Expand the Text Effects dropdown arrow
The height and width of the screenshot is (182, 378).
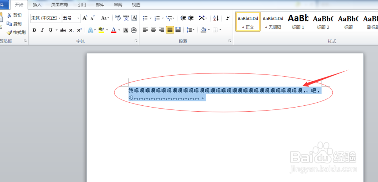(95, 30)
